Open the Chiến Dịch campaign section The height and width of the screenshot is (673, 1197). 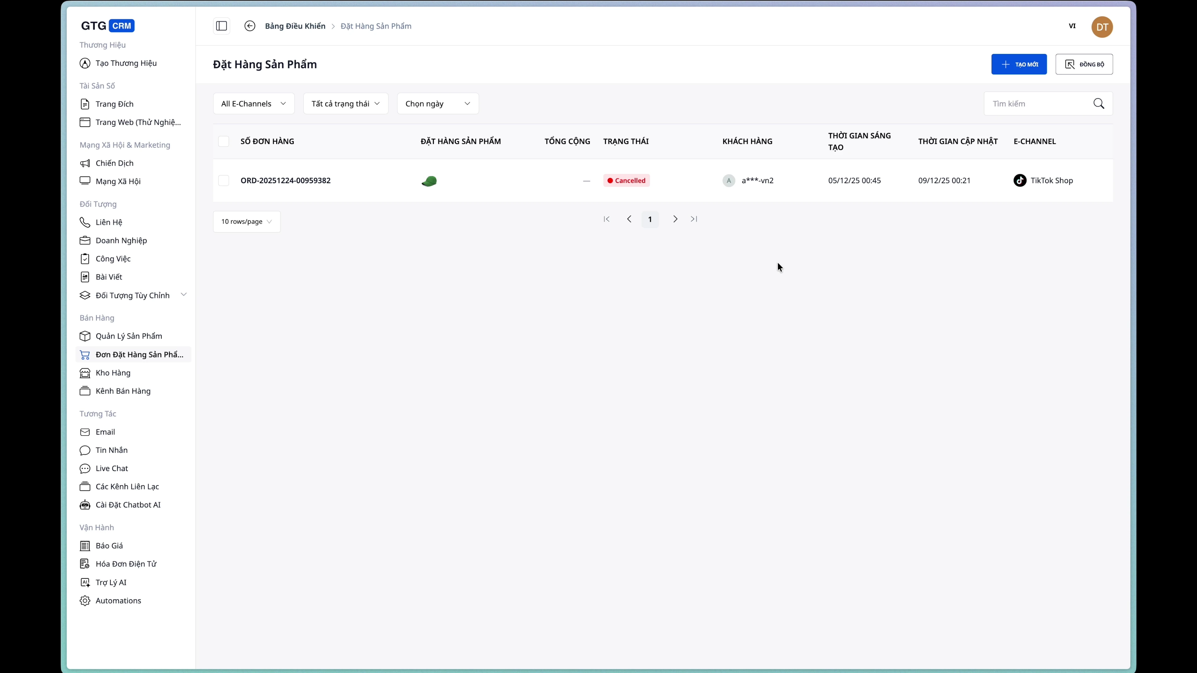point(115,163)
